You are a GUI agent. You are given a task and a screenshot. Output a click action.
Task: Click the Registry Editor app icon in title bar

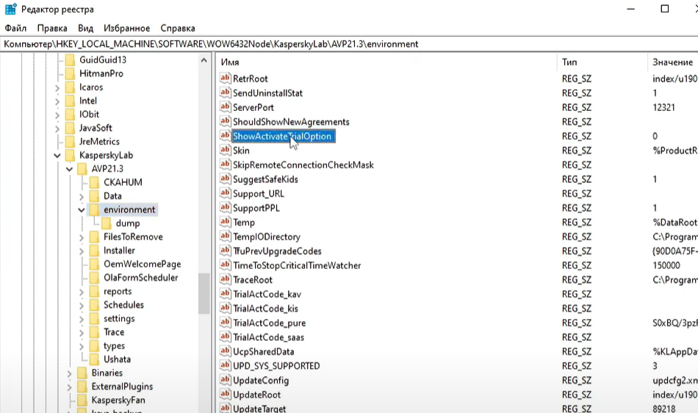pos(10,9)
